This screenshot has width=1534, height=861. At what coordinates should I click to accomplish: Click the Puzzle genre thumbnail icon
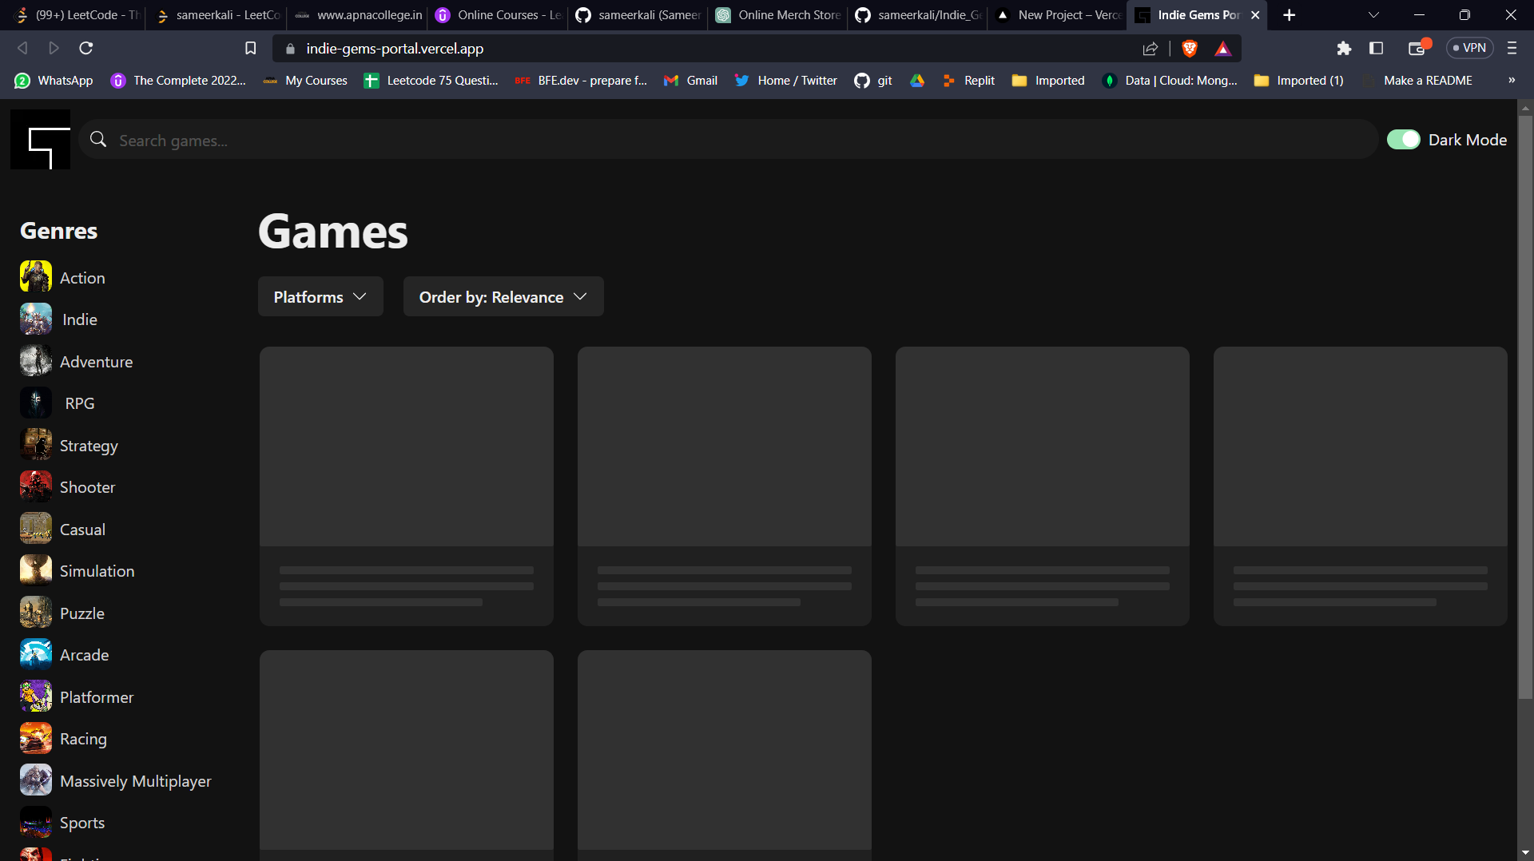(x=36, y=613)
